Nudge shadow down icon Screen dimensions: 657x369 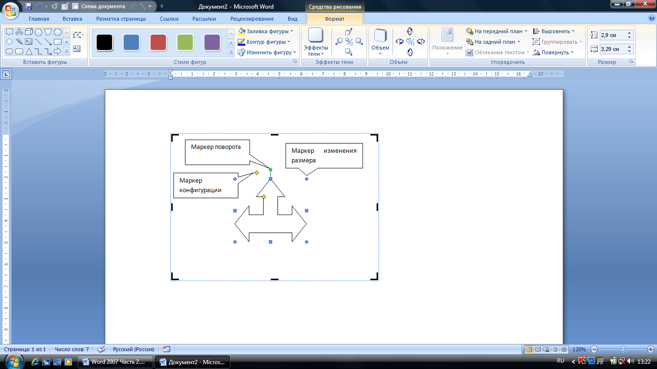pos(349,51)
